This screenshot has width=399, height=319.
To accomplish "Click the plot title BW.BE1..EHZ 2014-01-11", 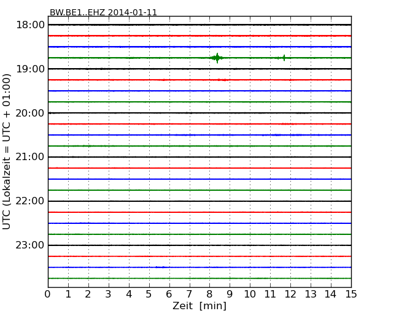I will (103, 12).
